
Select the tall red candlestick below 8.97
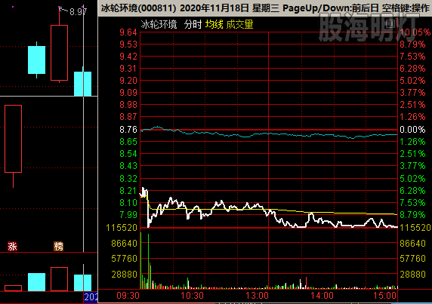59,53
